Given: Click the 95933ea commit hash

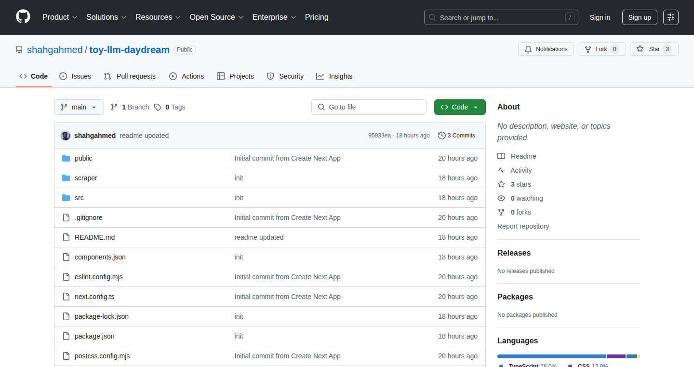Looking at the screenshot, I should 380,136.
